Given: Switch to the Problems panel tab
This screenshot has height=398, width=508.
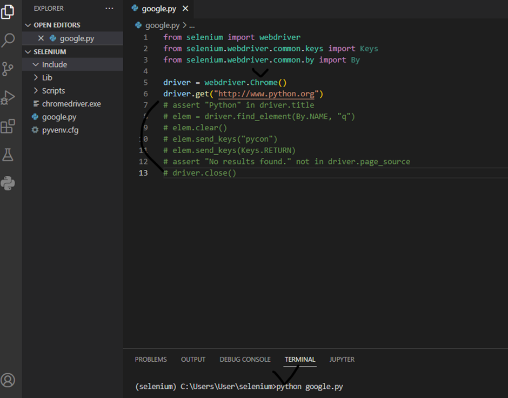Looking at the screenshot, I should pyautogui.click(x=151, y=360).
